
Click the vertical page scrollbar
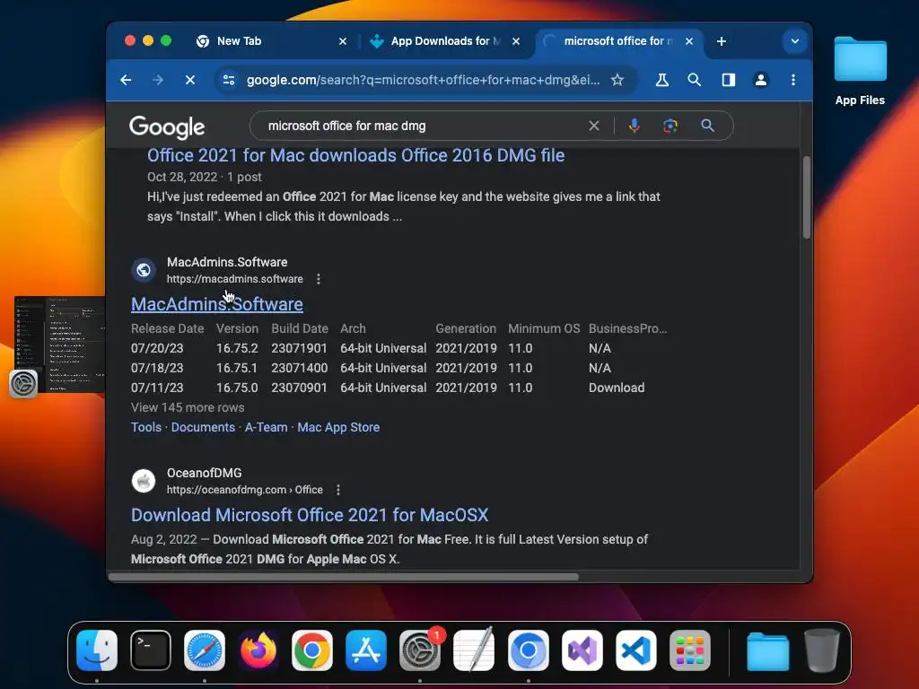click(x=807, y=196)
